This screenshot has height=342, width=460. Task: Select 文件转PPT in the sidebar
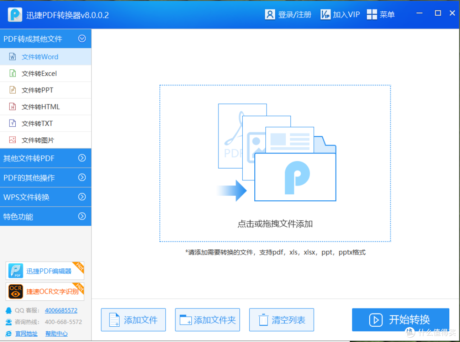pyautogui.click(x=46, y=90)
